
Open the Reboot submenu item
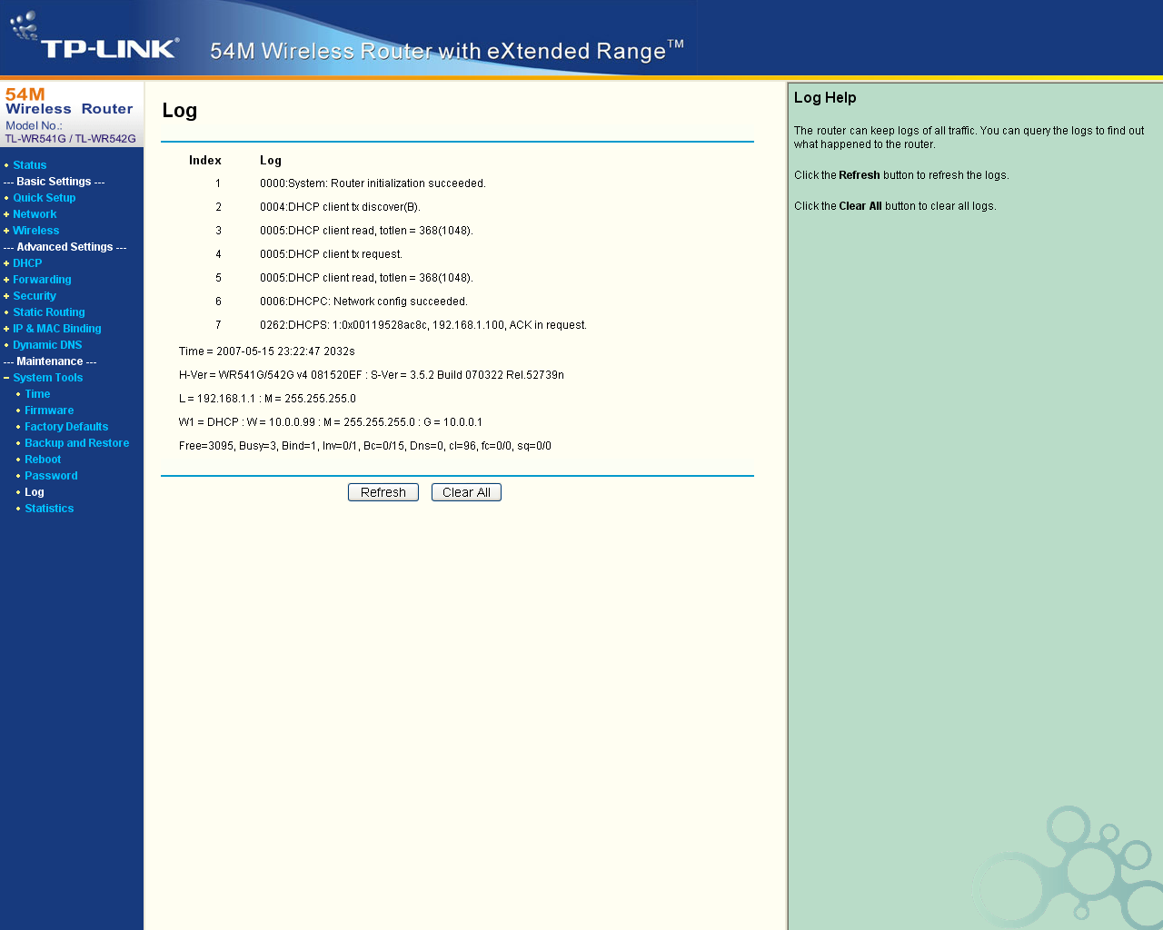coord(43,460)
